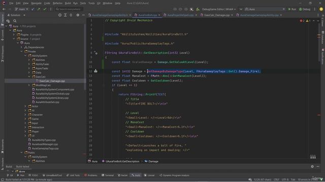Image resolution: width=325 pixels, height=182 pixels.
Task: Click the errors count indicator in editor
Action: click(302, 21)
